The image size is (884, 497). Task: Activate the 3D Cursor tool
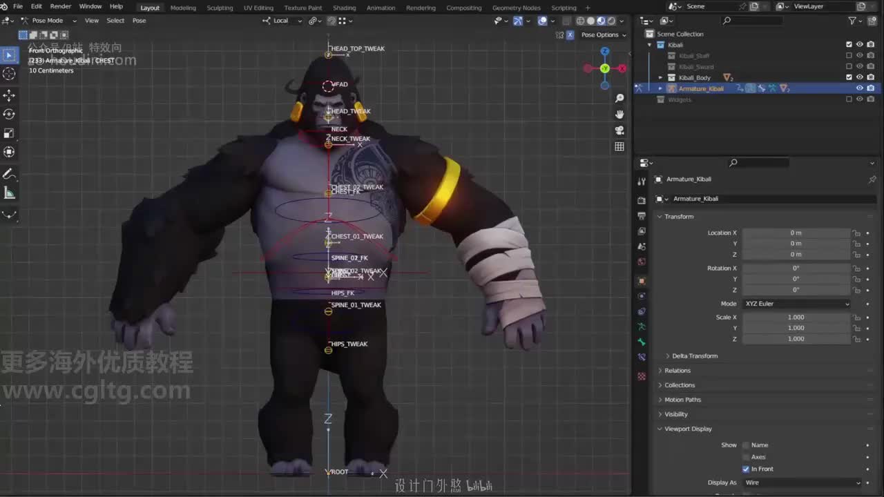pos(10,74)
